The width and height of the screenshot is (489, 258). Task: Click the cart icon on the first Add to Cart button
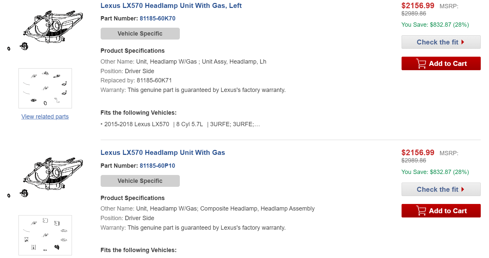421,64
